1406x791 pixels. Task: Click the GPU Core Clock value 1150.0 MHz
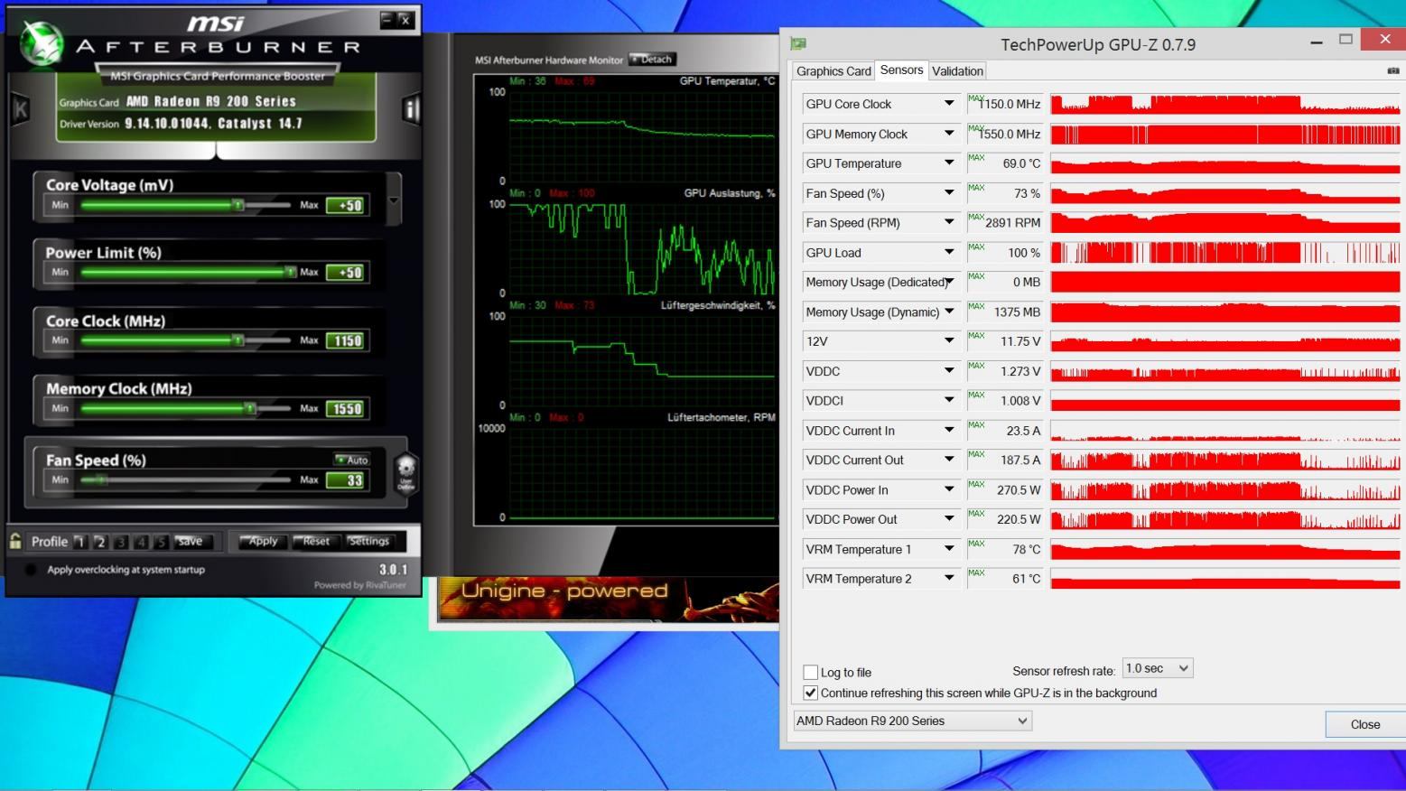[1005, 104]
